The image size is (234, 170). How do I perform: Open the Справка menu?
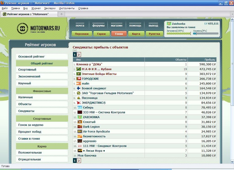[x=83, y=8]
